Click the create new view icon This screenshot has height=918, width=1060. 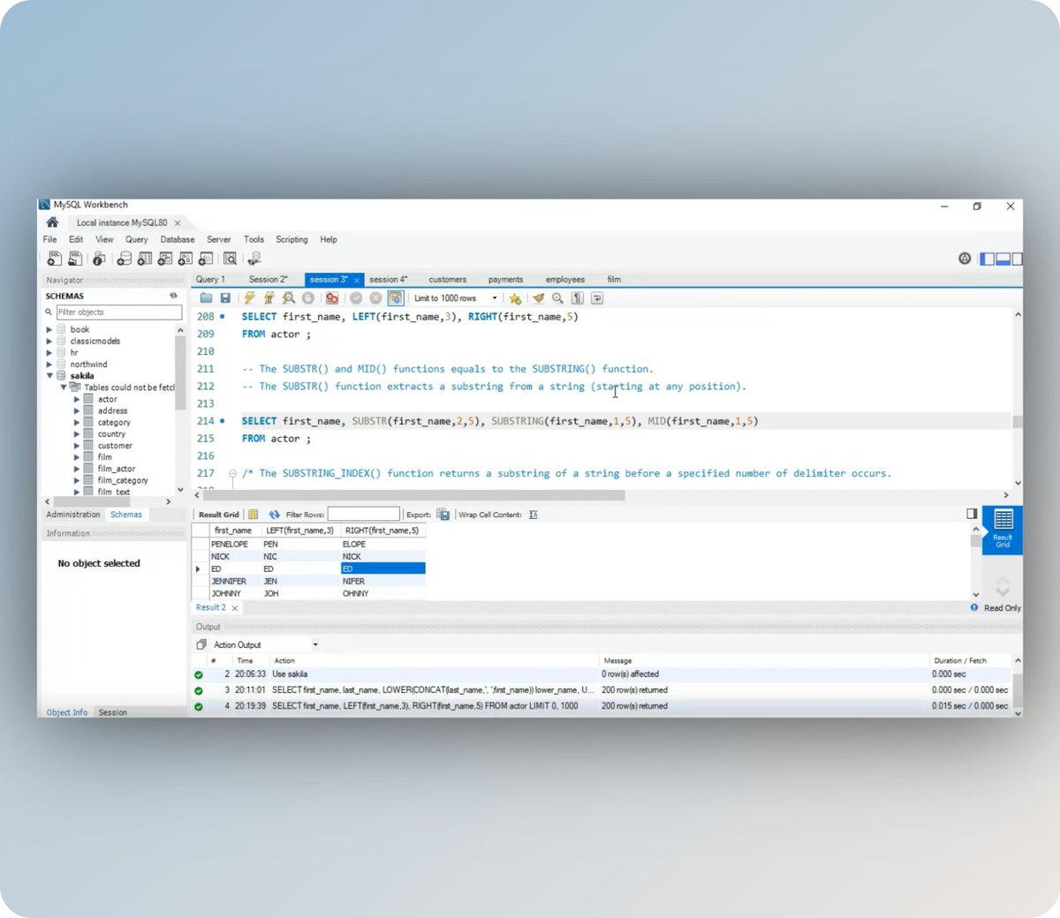(165, 259)
